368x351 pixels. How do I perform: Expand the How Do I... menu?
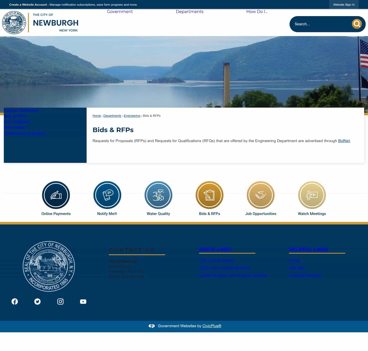click(x=257, y=12)
